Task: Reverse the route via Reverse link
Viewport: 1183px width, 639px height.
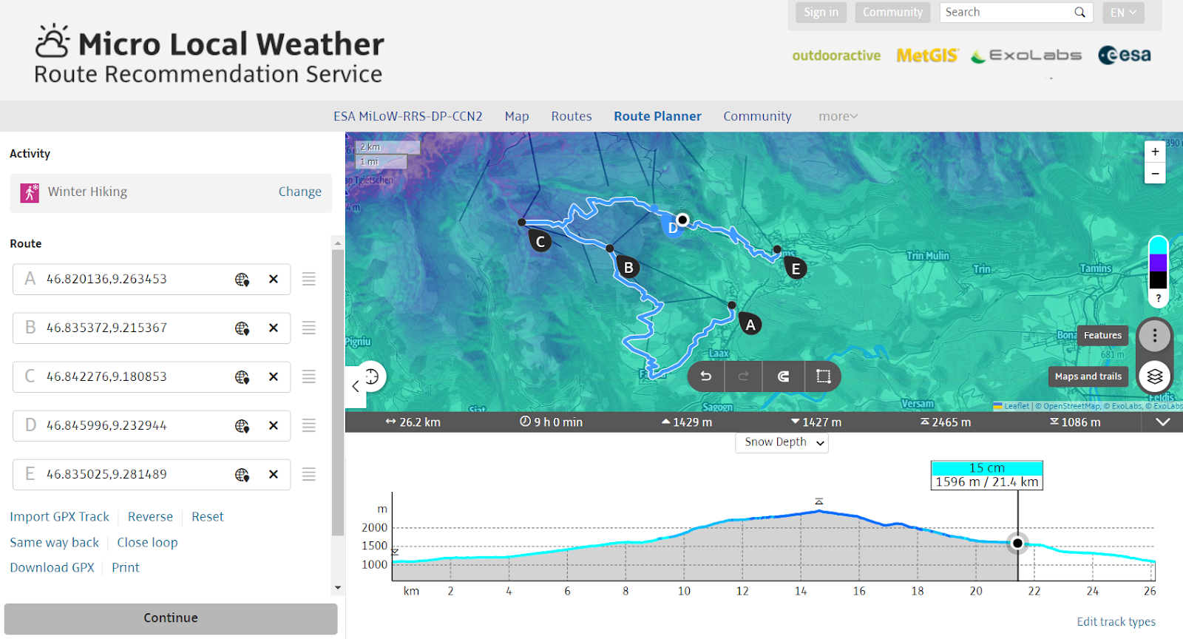Action: [150, 517]
